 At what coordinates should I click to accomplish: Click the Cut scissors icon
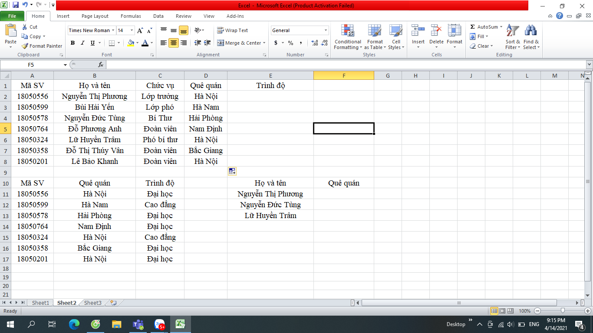(x=25, y=27)
